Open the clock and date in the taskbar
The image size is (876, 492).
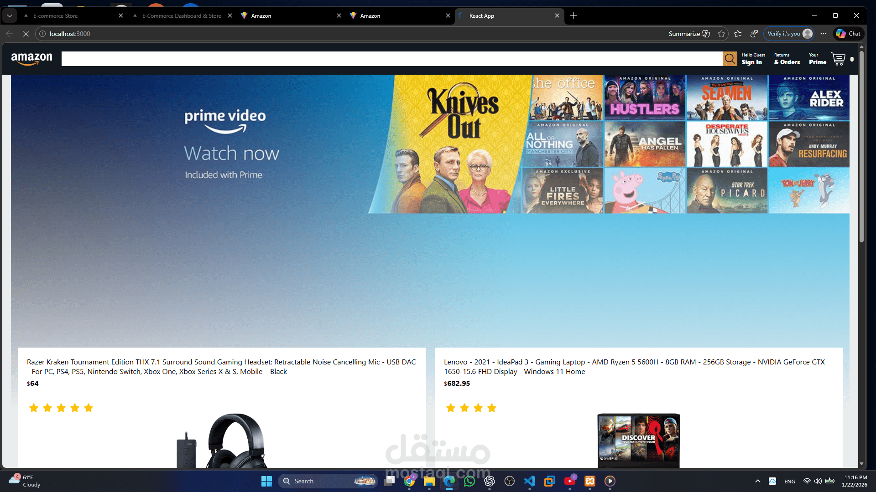coord(855,481)
